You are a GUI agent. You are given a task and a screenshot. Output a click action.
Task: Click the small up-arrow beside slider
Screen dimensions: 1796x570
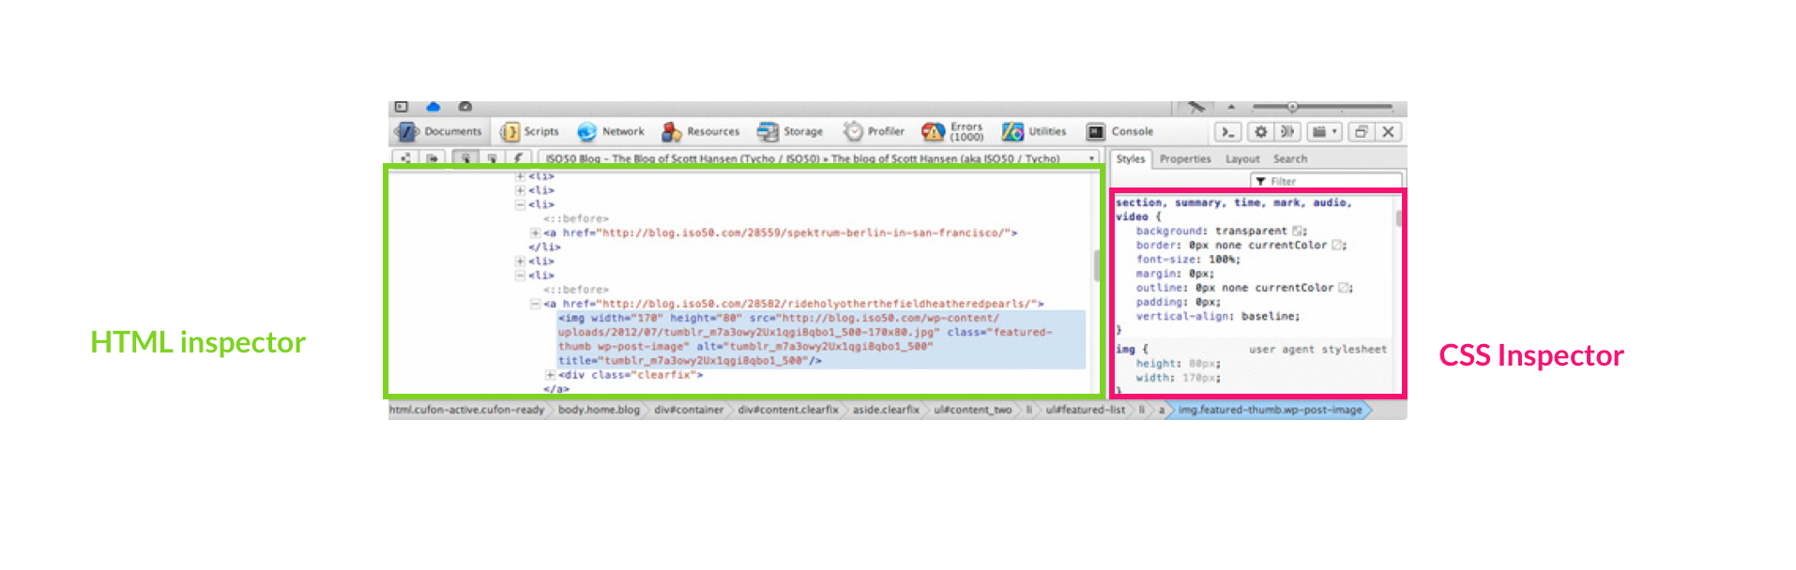pyautogui.click(x=1231, y=107)
